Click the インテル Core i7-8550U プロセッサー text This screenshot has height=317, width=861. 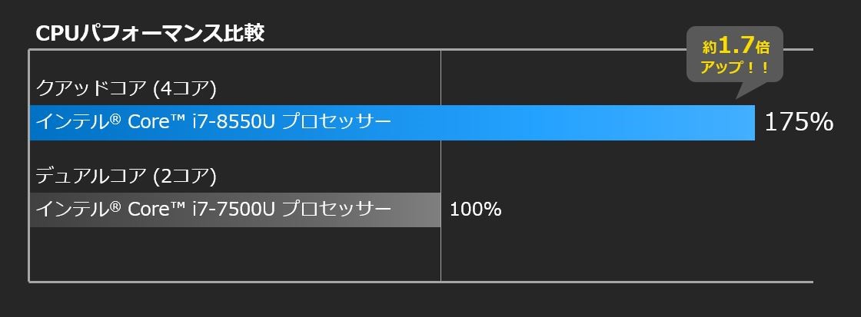(x=214, y=122)
